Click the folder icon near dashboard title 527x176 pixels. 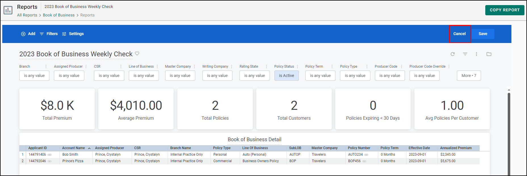coord(489,54)
